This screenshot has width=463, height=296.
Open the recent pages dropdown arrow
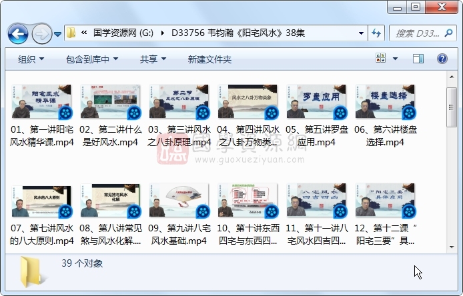click(x=58, y=34)
